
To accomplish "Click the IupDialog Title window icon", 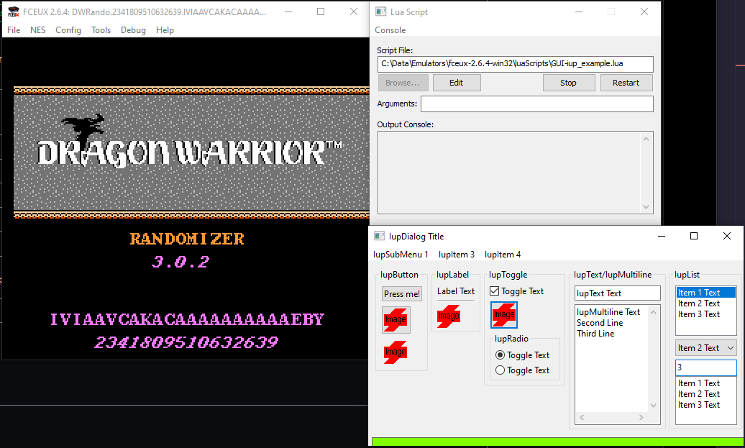I will click(379, 236).
